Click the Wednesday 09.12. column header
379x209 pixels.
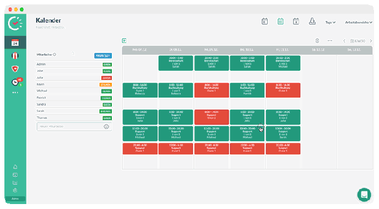point(212,50)
